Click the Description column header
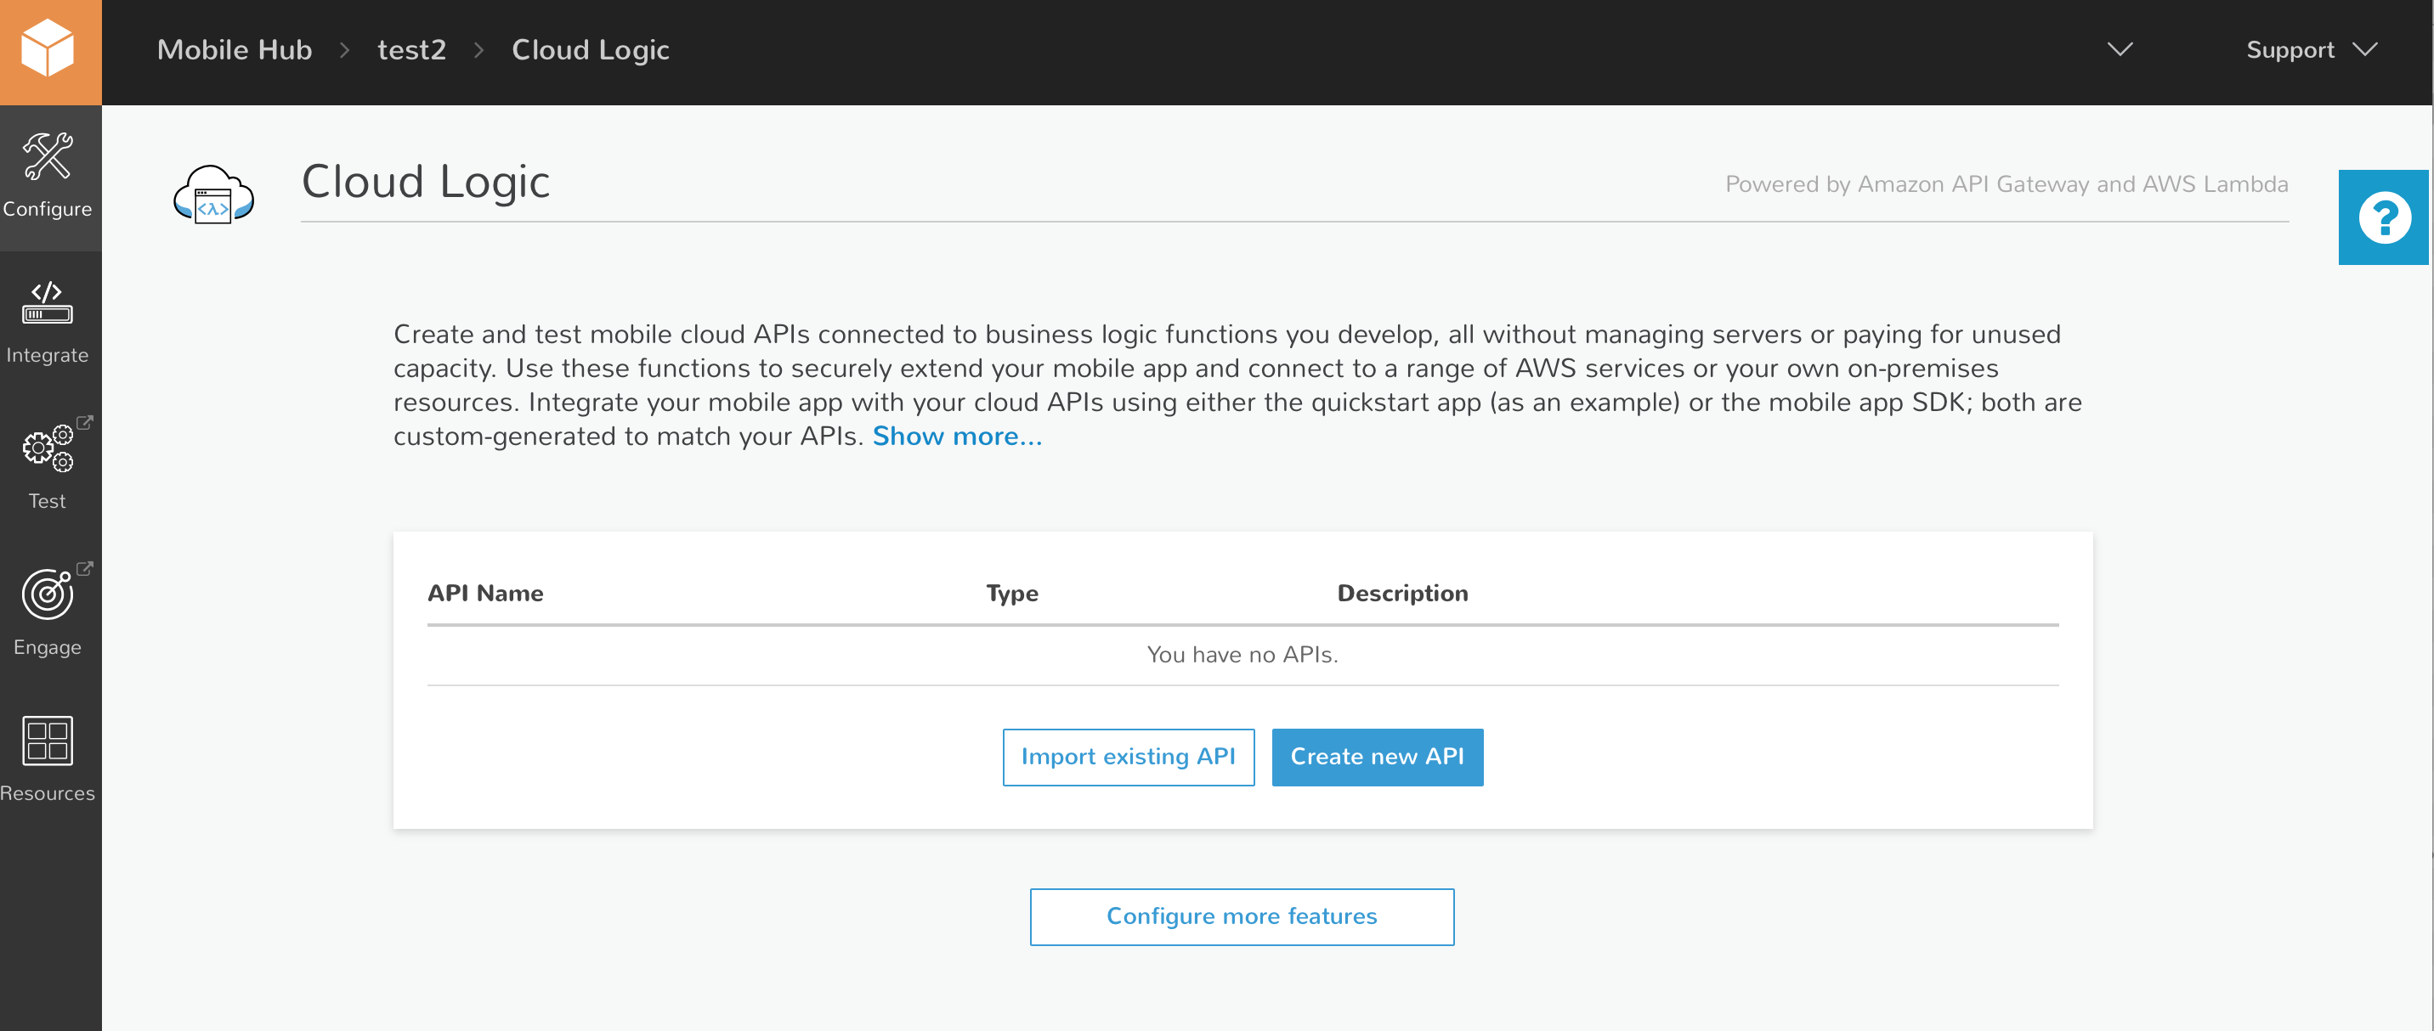2434x1031 pixels. [1402, 594]
